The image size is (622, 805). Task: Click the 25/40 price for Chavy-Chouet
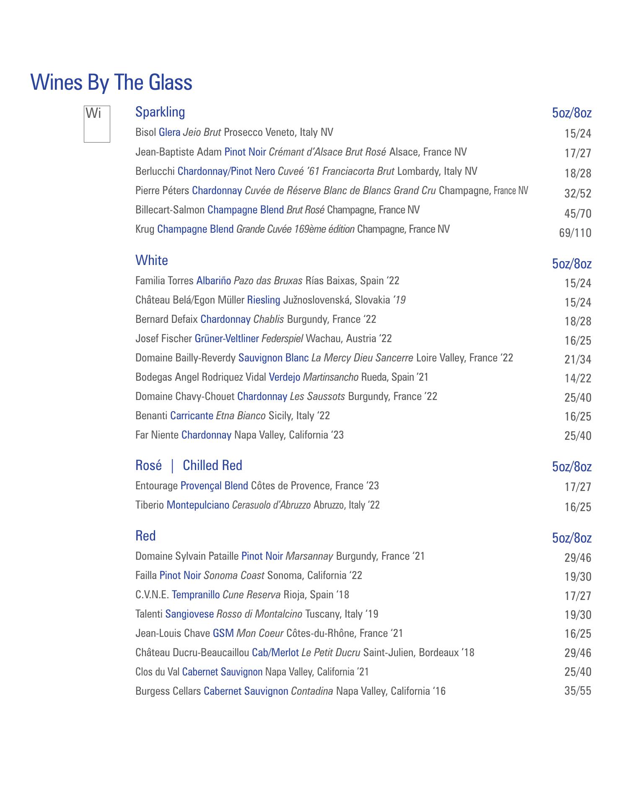[x=578, y=397]
